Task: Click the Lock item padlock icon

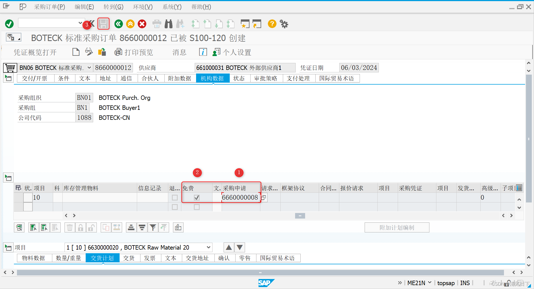Action: pos(81,228)
